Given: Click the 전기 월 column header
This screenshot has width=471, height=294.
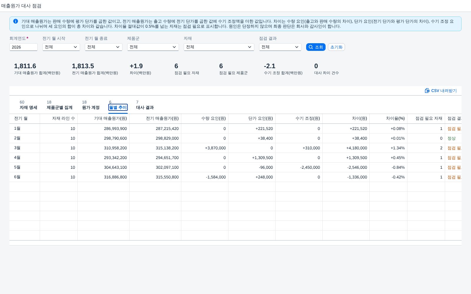Looking at the screenshot, I should (25, 118).
